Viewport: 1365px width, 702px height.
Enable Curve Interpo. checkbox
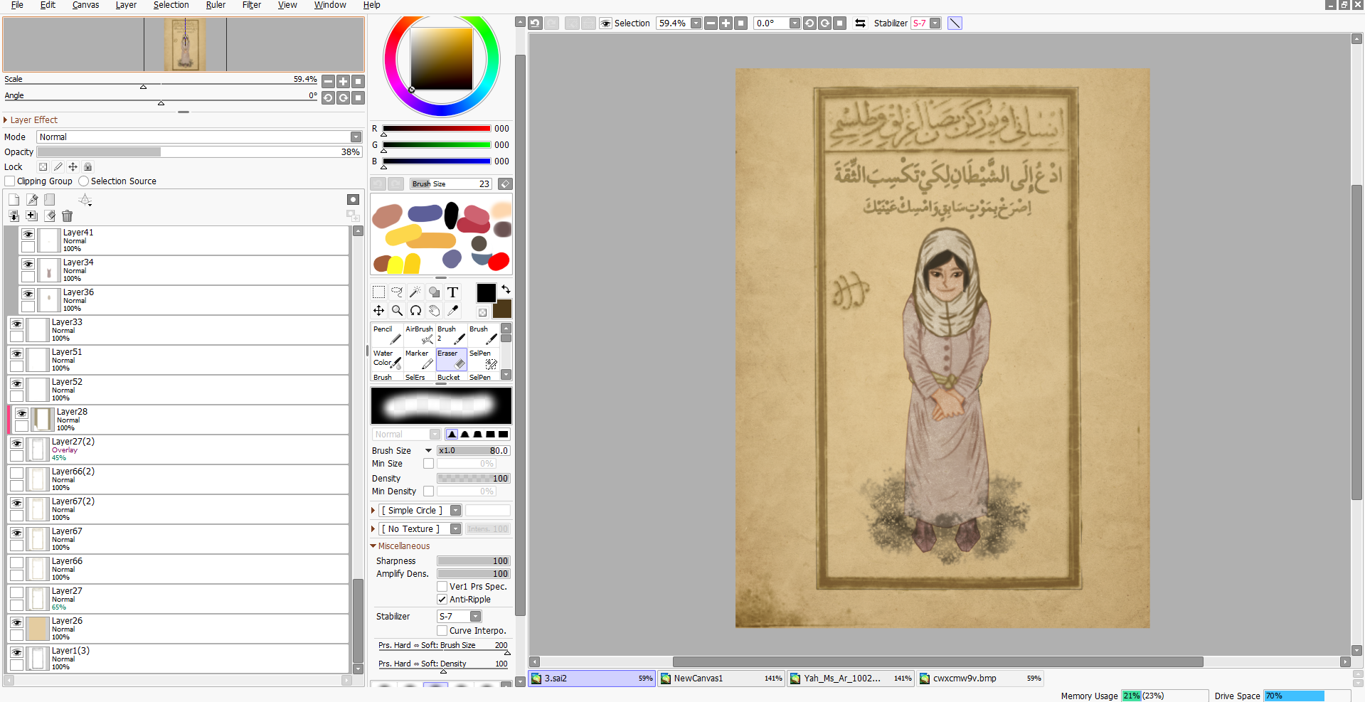tap(442, 631)
